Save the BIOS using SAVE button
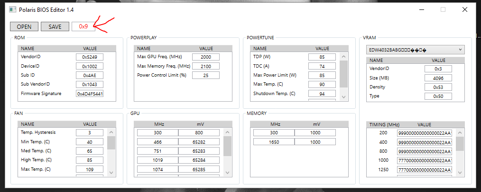This screenshot has width=481, height=192. tap(55, 26)
